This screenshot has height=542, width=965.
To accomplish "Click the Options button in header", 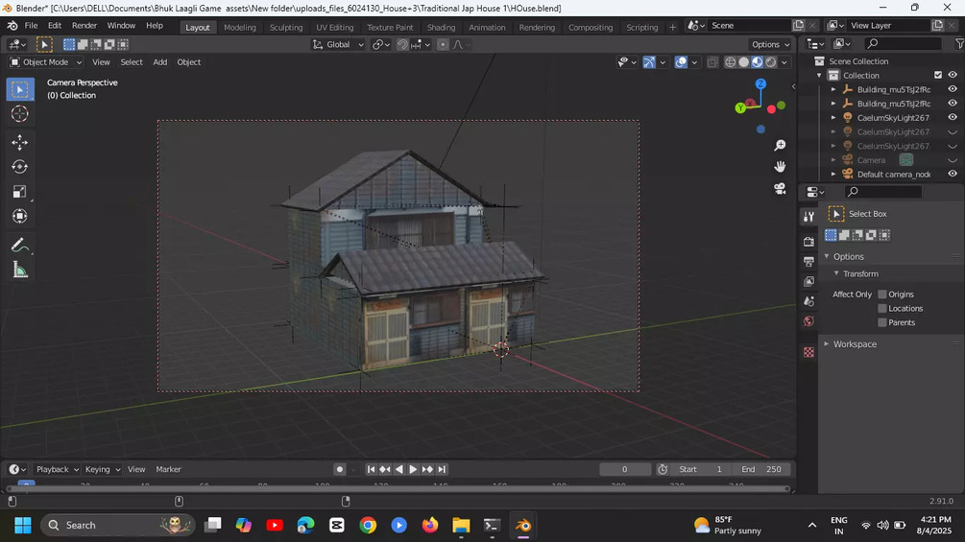I will pyautogui.click(x=771, y=44).
